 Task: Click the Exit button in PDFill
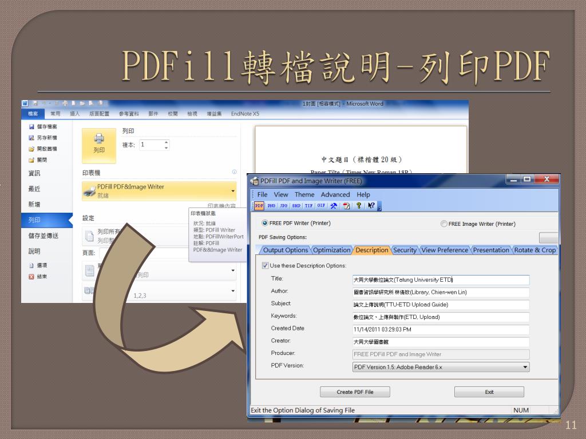click(489, 392)
